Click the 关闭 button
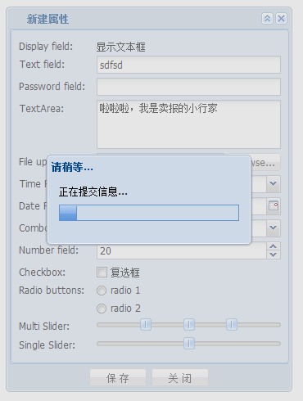The image size is (303, 401). click(x=180, y=378)
